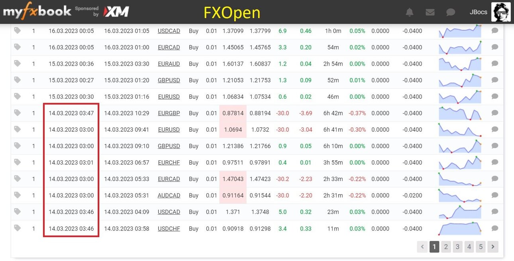This screenshot has width=514, height=261.
Task: Open the EURUSD 14.03 trade mini chart
Action: pyautogui.click(x=460, y=130)
